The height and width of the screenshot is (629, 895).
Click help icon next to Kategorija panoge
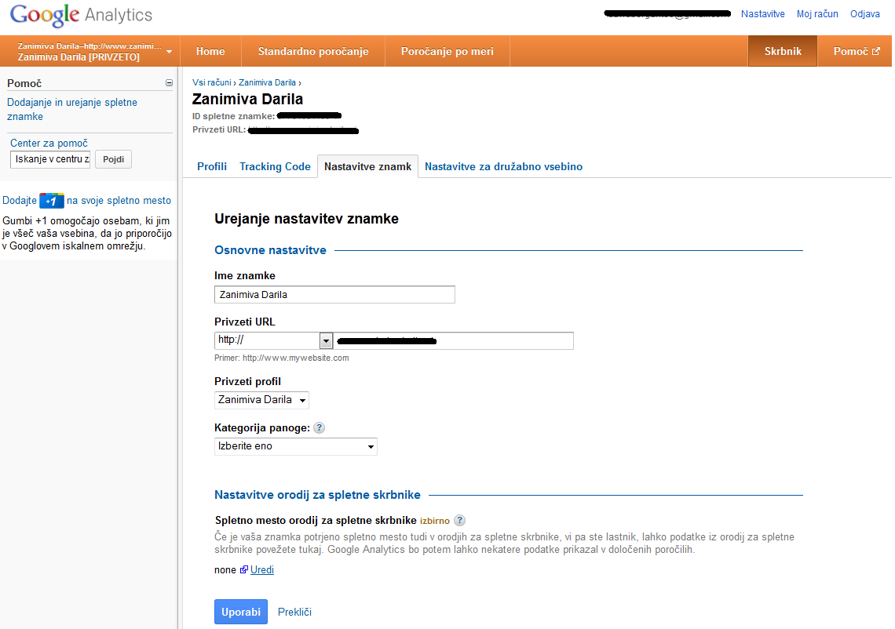coord(320,428)
